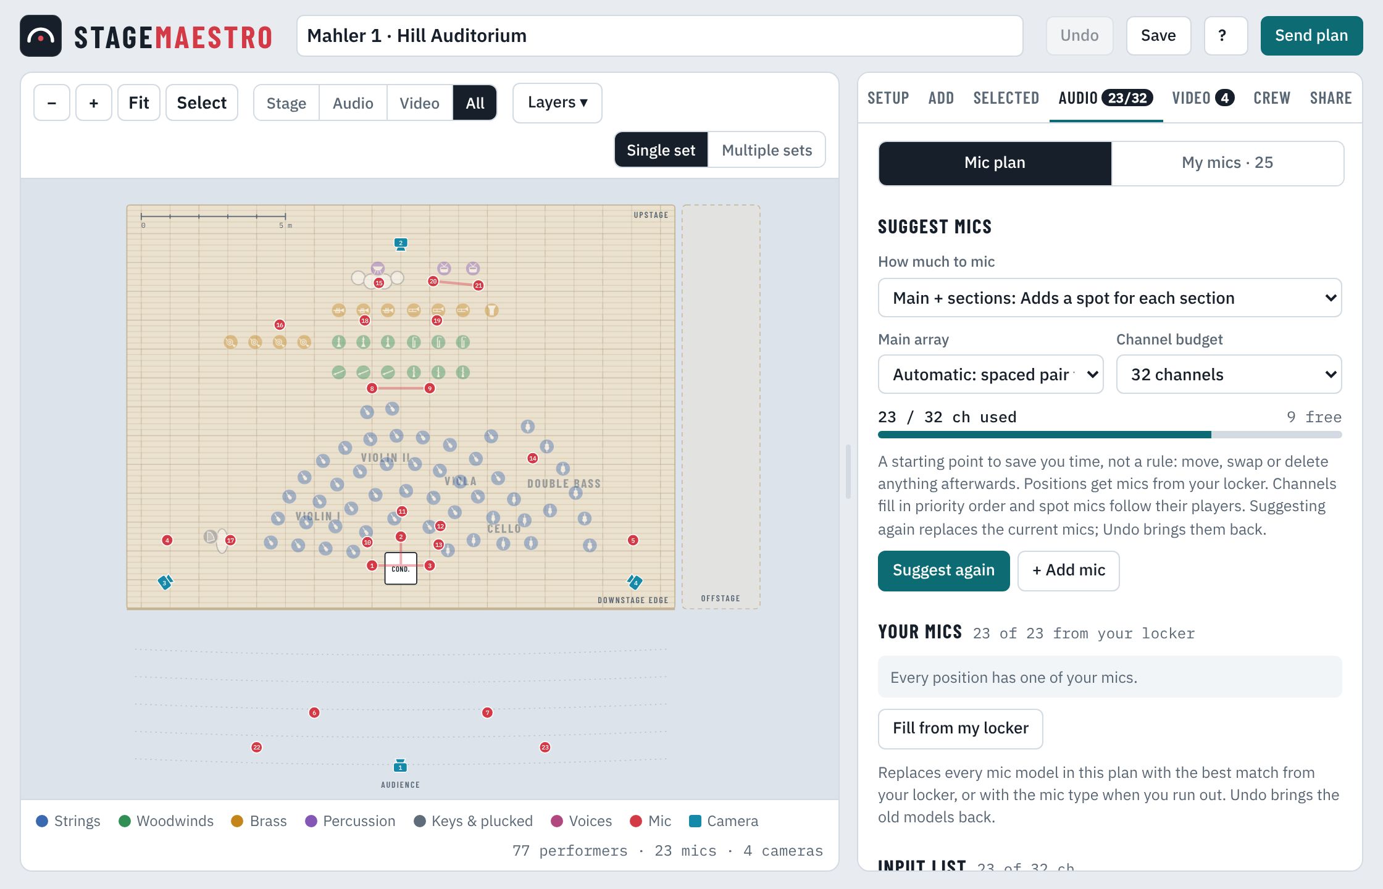
Task: Click Fill from my locker
Action: 961,728
